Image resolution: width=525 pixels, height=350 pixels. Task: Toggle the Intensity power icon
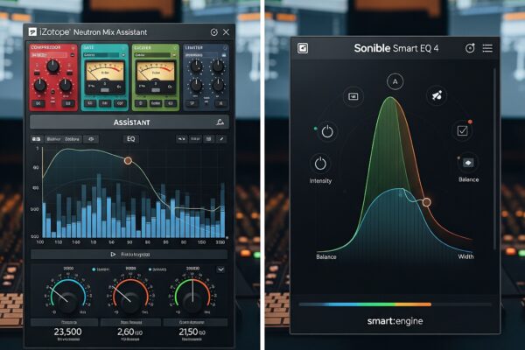pos(320,164)
